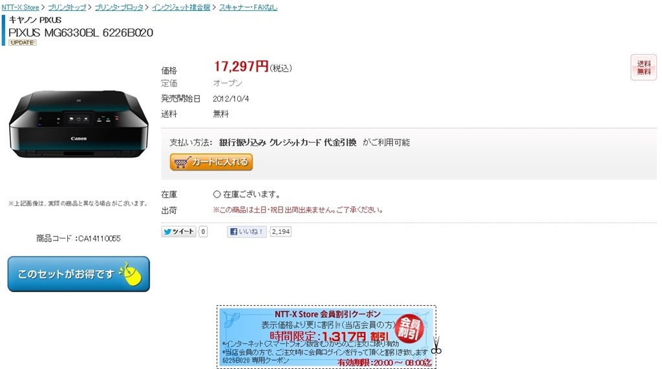
Task: Click the カートに入れる add-to-cart button
Action: (211, 162)
